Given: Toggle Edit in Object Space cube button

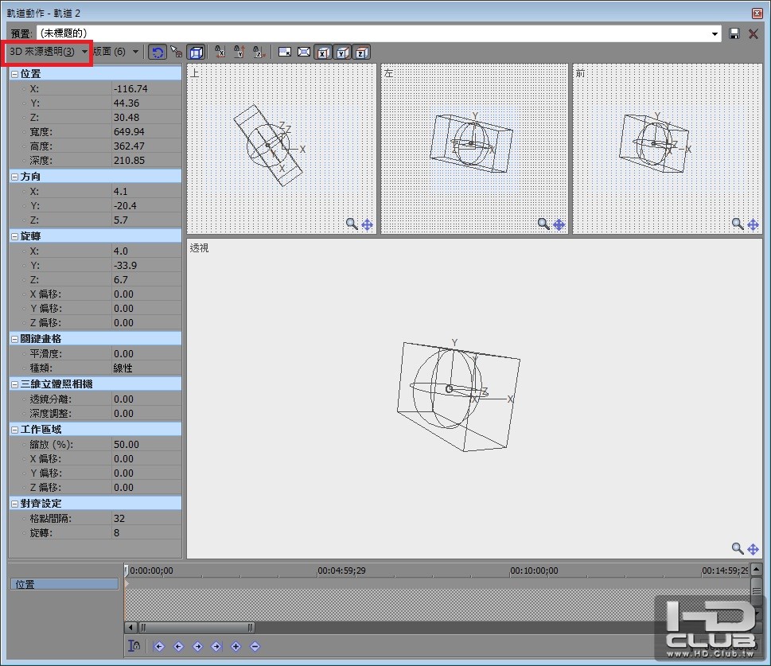Looking at the screenshot, I should pos(196,52).
